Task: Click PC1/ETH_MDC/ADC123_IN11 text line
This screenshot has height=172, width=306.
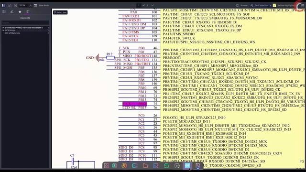Action: pyautogui.click(x=186, y=121)
